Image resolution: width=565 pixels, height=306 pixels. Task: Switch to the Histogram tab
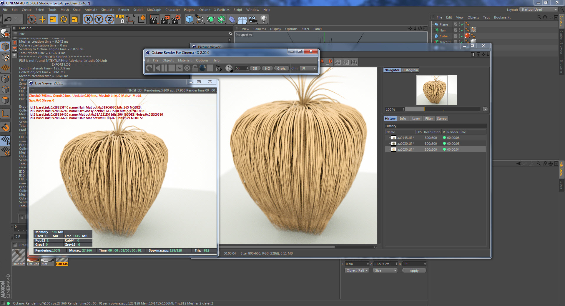[x=410, y=70]
